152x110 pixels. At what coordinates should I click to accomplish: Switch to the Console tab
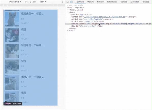124,2
